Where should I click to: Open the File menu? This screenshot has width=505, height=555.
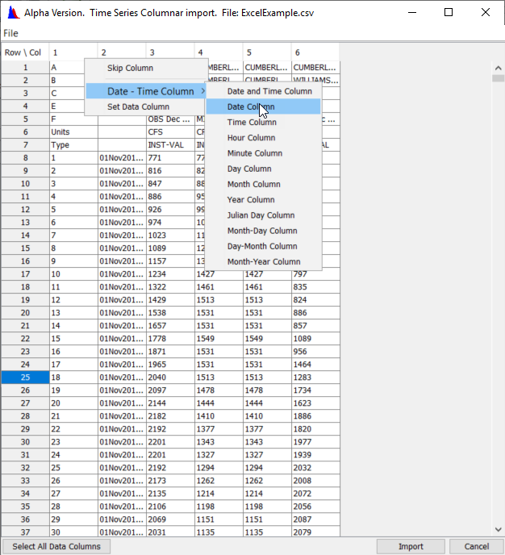click(10, 33)
